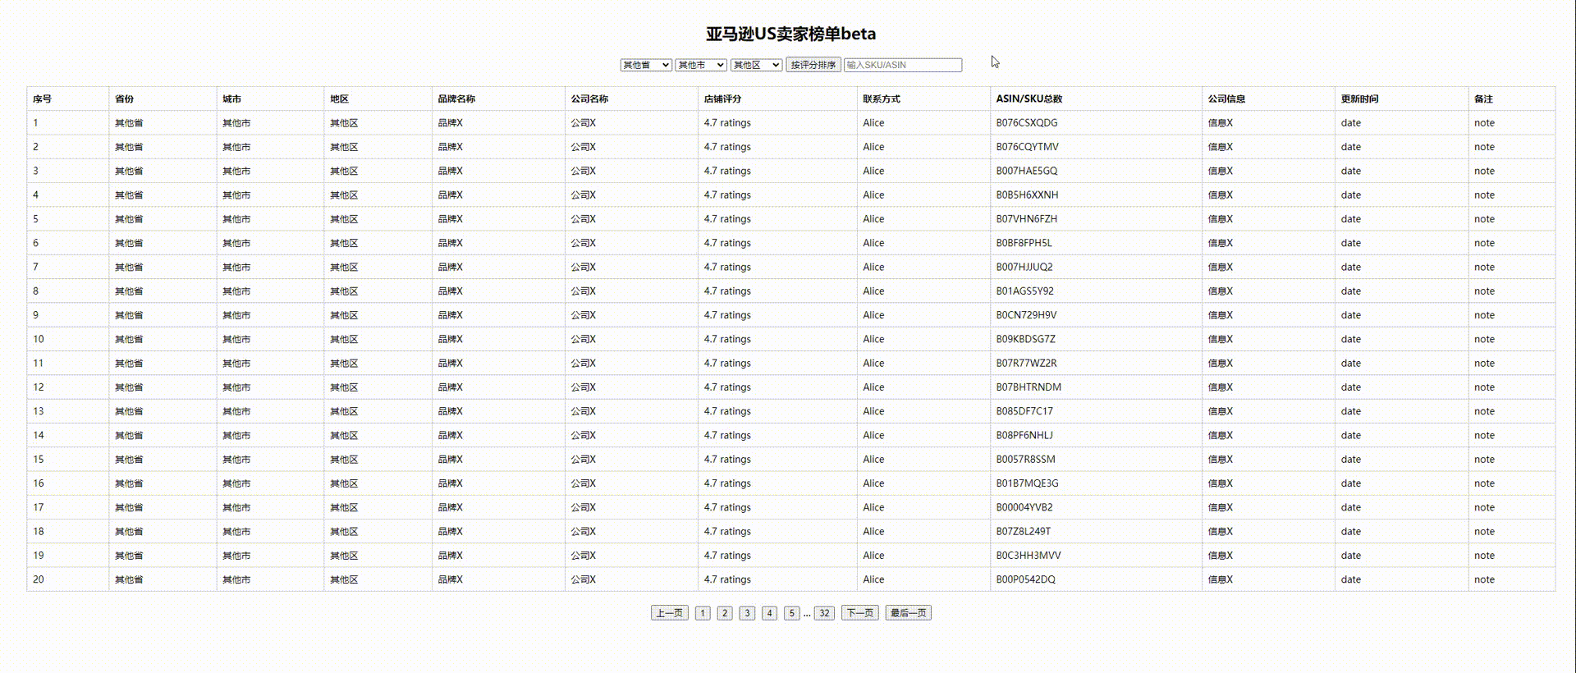Screen dimensions: 1576x673
Task: Jump to last page with 最后一页
Action: pos(908,613)
